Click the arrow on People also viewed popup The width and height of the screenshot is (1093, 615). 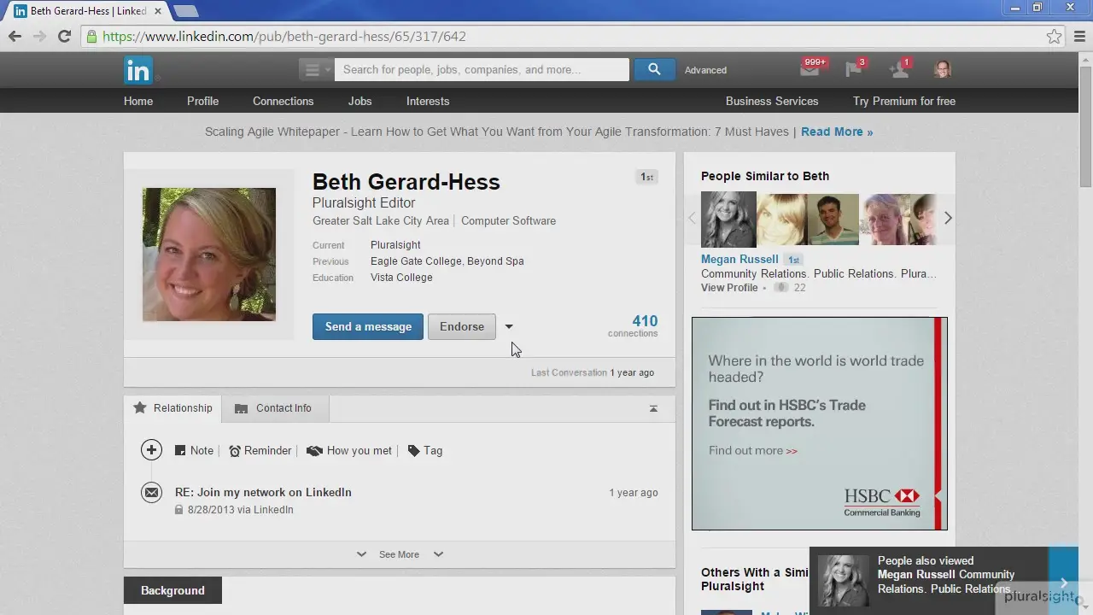pos(1064,583)
